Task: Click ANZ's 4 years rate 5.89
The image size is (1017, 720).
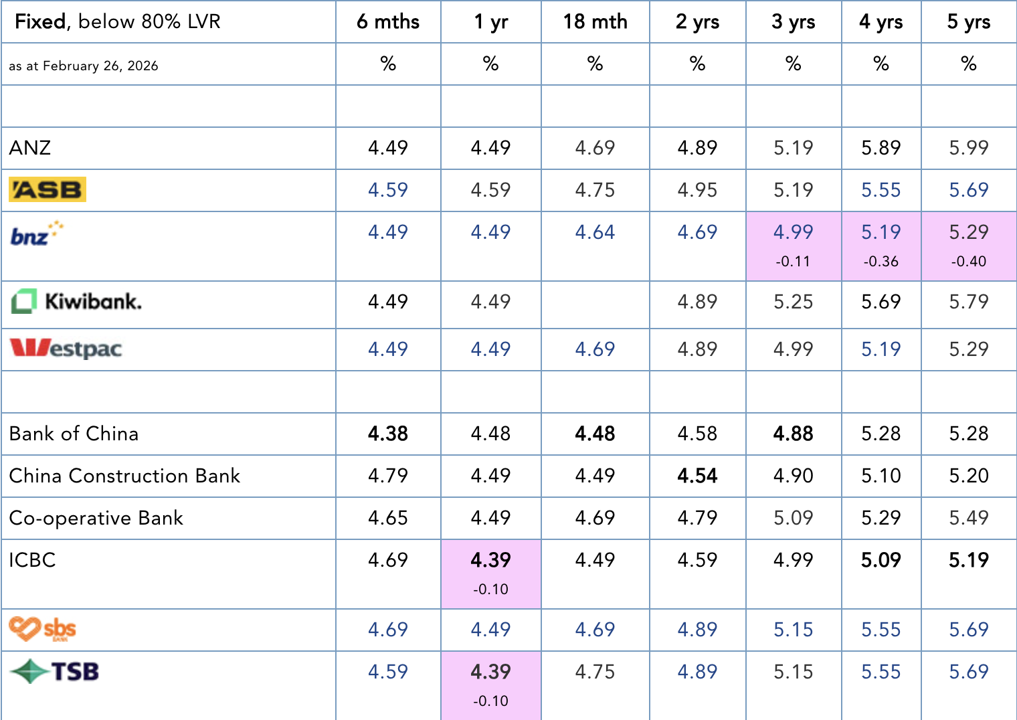Action: (x=881, y=148)
